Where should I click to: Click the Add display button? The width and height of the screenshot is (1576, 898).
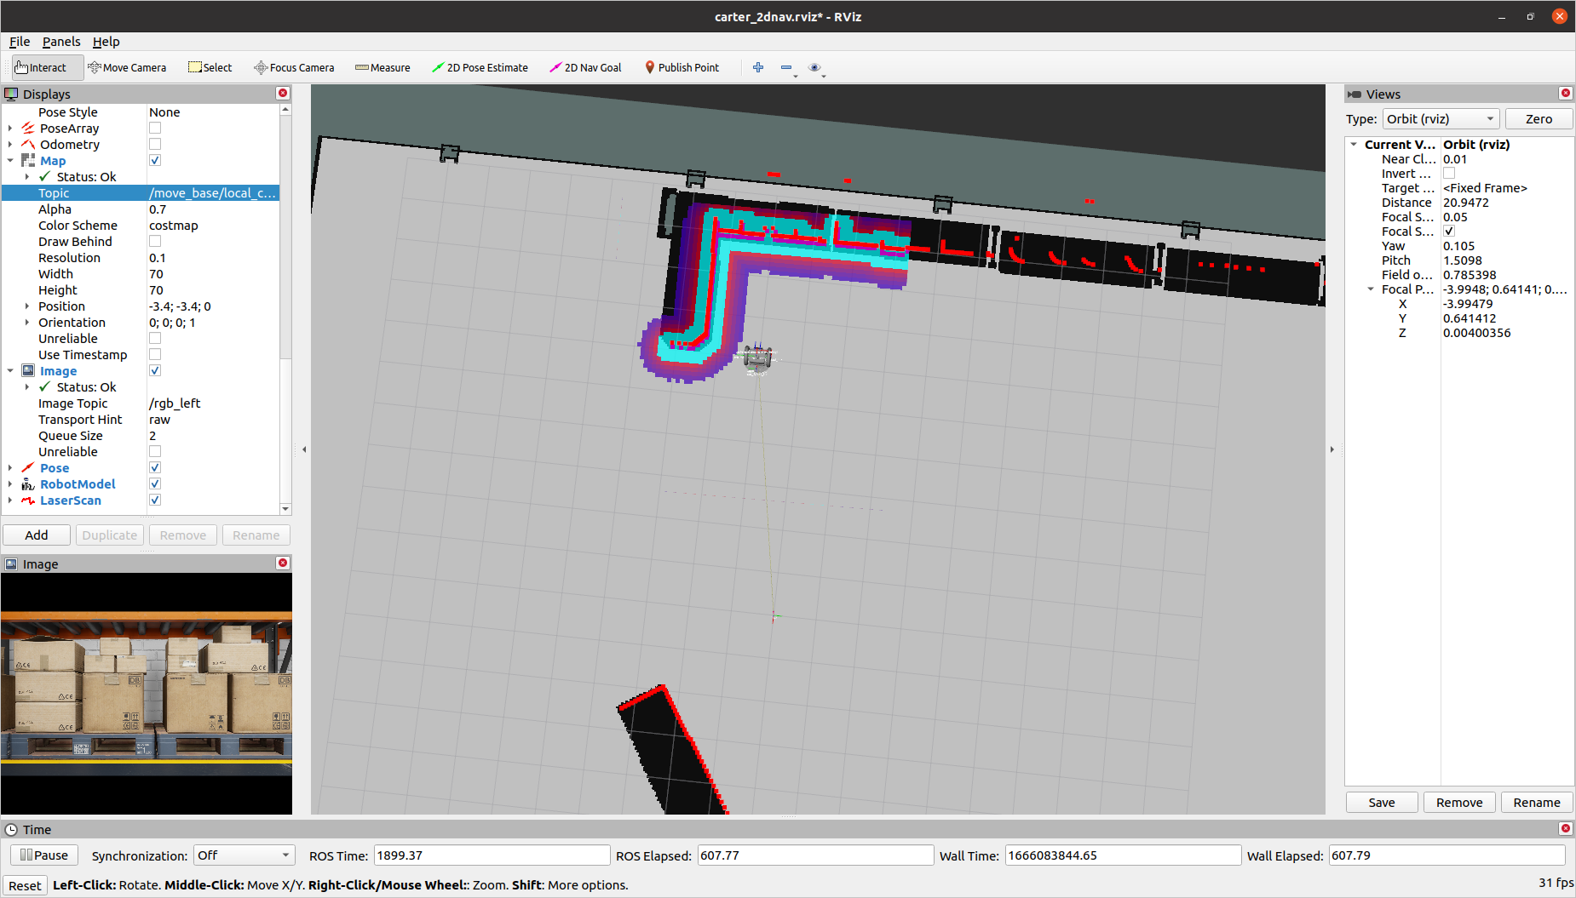click(x=37, y=535)
